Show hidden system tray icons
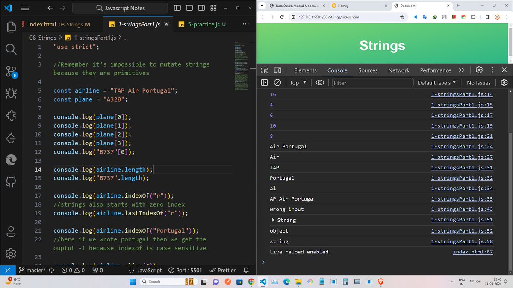This screenshot has width=513, height=288. [451, 281]
